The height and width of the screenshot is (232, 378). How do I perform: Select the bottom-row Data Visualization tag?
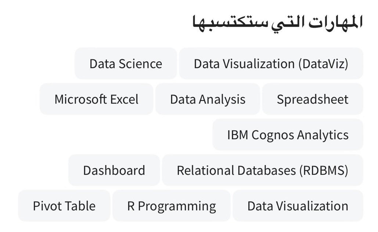point(298,206)
